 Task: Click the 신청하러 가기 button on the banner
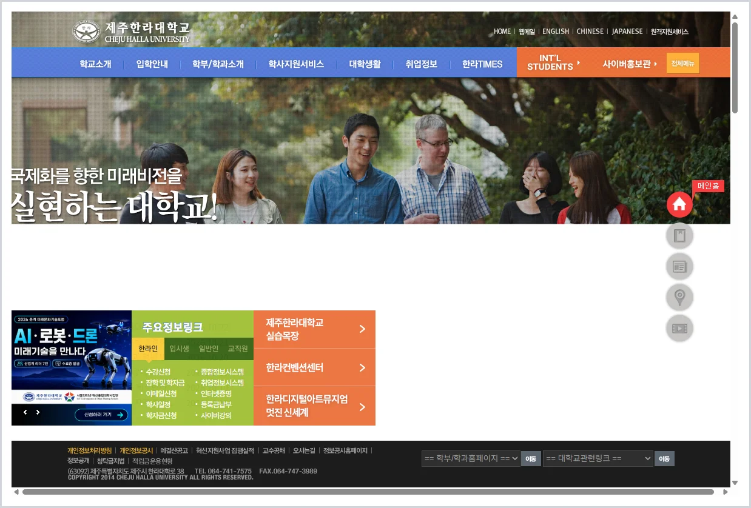coord(101,415)
